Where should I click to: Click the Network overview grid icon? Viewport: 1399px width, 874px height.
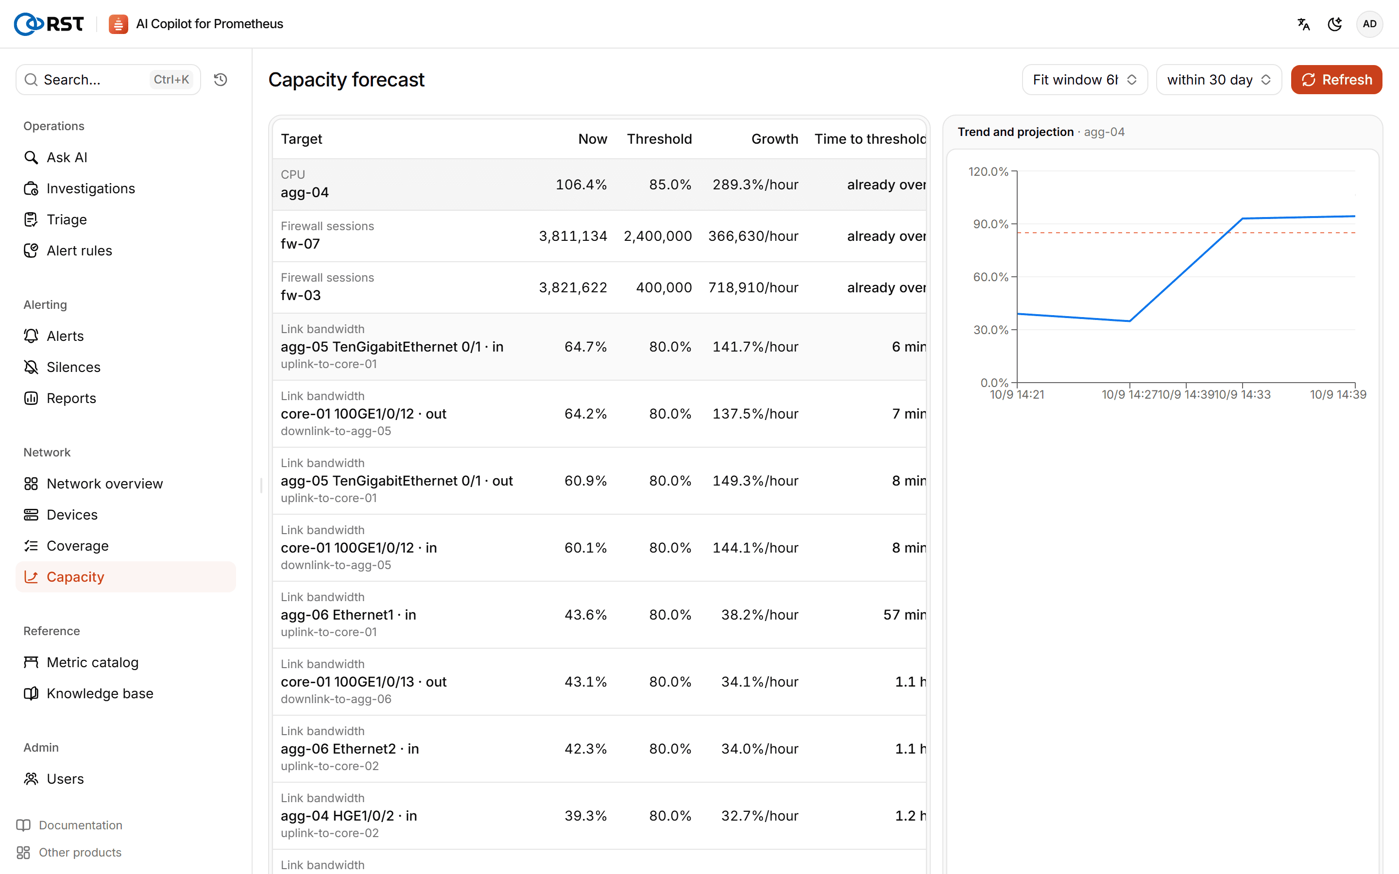point(31,484)
